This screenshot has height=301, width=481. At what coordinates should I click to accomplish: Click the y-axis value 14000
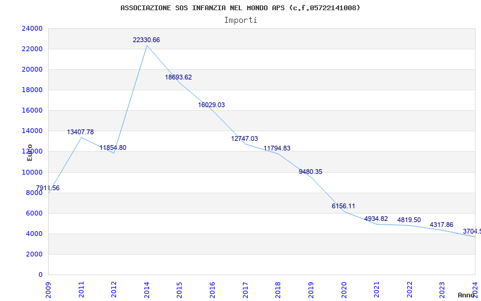click(32, 131)
